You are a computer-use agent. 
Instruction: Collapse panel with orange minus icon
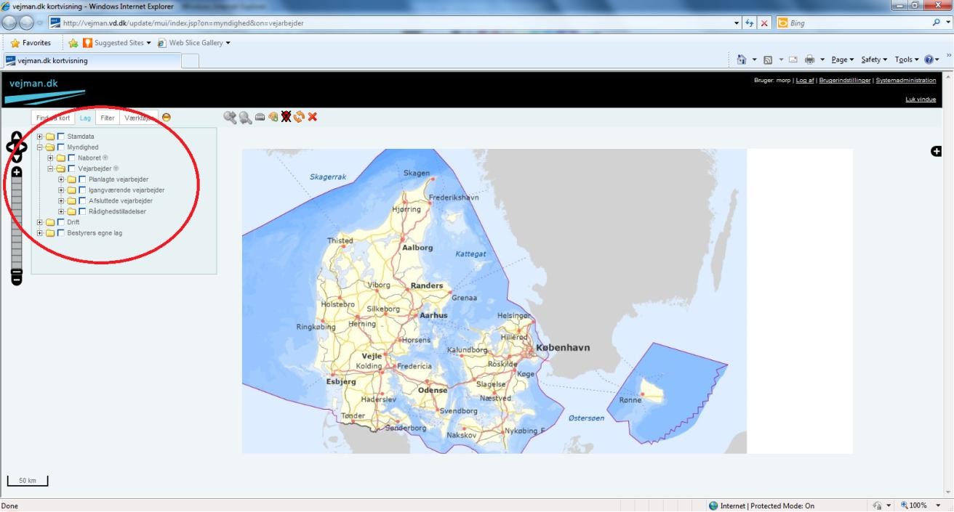tap(167, 117)
